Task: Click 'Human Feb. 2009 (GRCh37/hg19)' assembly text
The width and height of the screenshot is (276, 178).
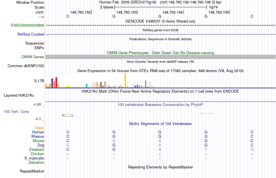Action: (x=128, y=2)
